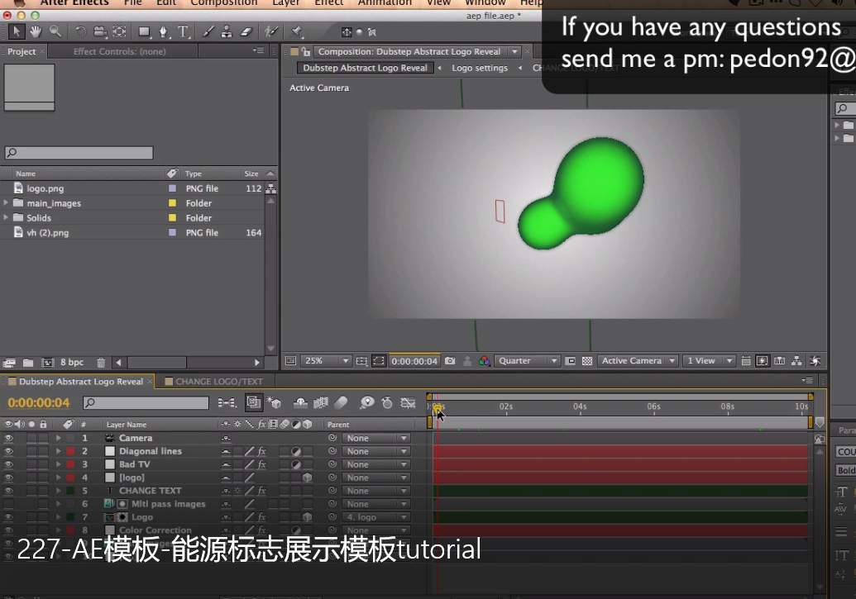Hide the Diagonal lines layer
This screenshot has width=856, height=599.
8,451
